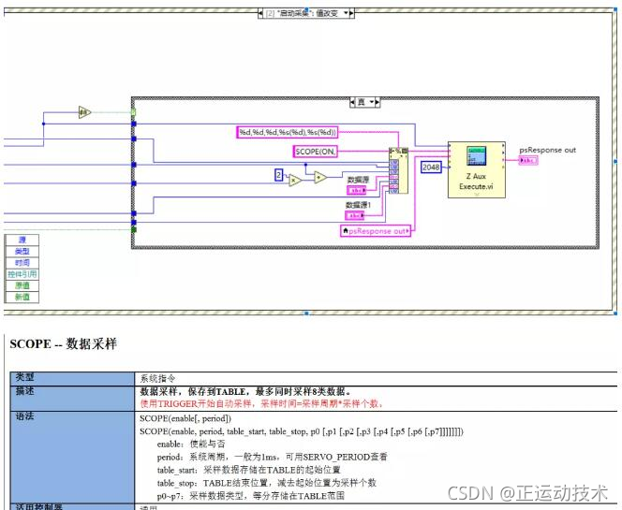Switch to previous case of 真 selector
The image size is (622, 510).
352,102
